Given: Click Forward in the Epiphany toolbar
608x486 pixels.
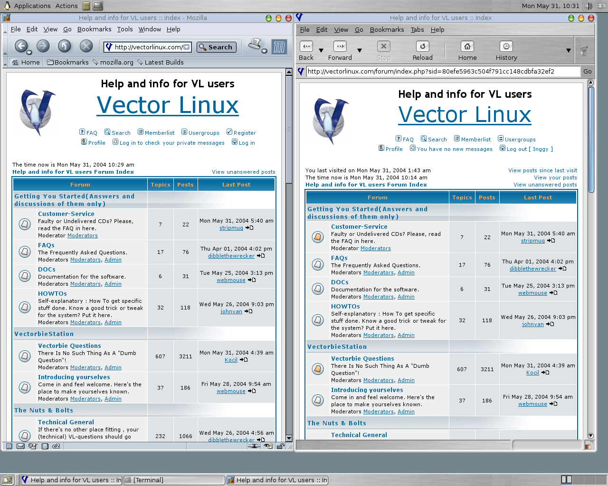Looking at the screenshot, I should point(340,51).
